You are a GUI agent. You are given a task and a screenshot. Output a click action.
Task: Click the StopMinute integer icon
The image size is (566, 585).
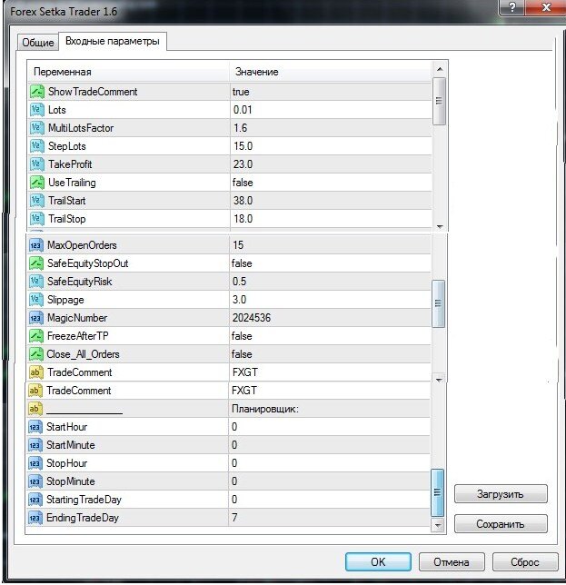[35, 481]
